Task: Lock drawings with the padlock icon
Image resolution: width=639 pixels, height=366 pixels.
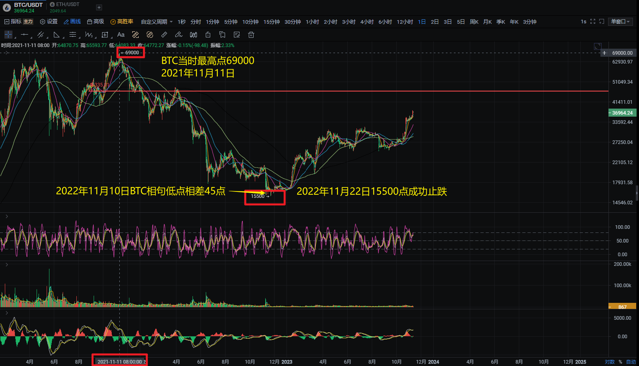Action: pyautogui.click(x=208, y=35)
